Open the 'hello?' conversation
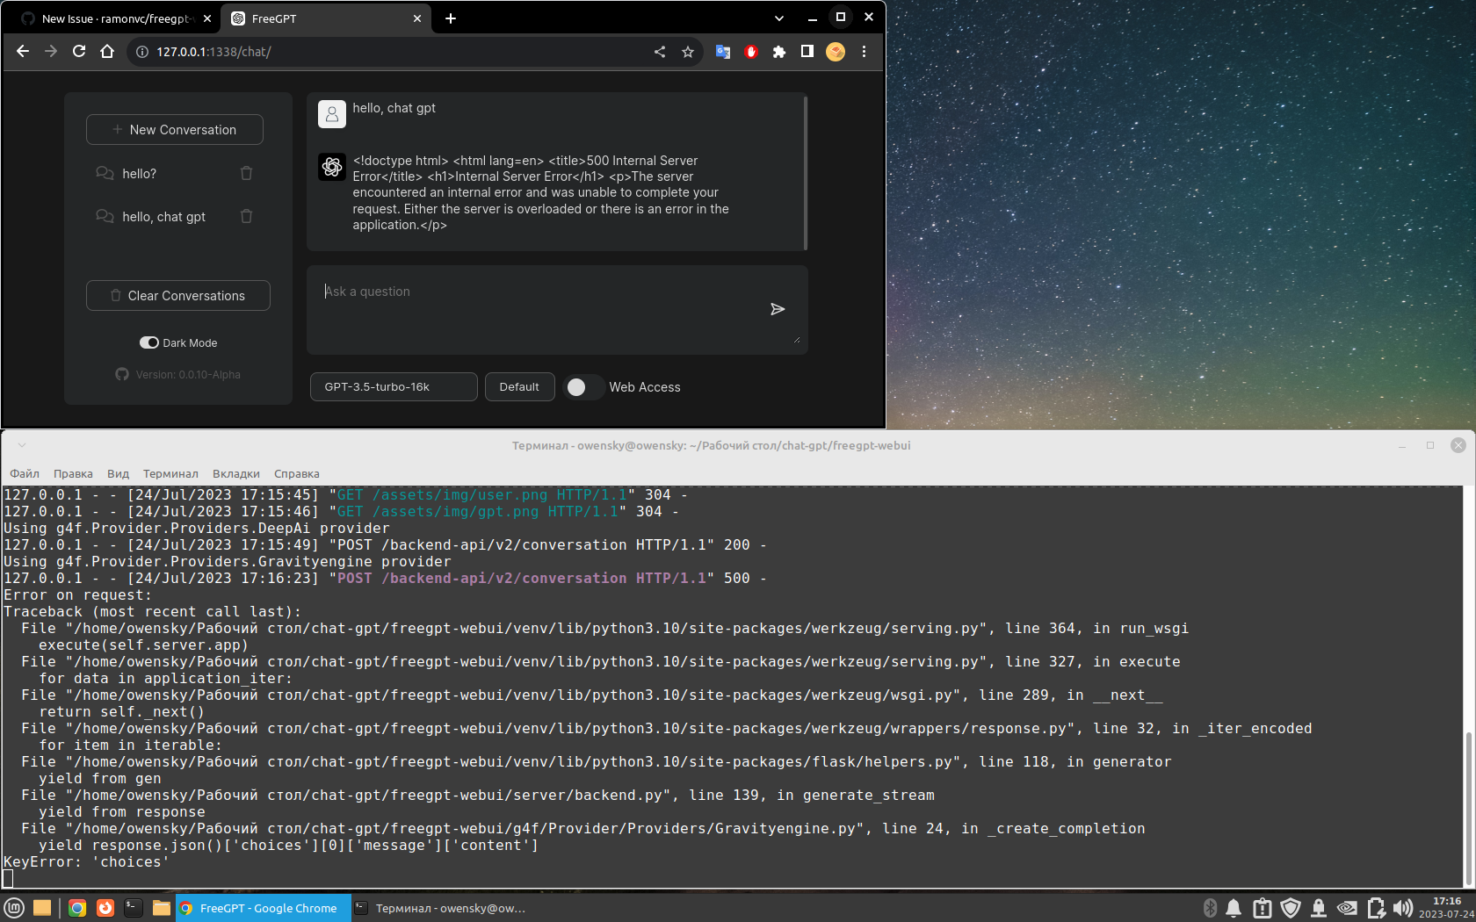This screenshot has height=922, width=1476. click(x=139, y=174)
